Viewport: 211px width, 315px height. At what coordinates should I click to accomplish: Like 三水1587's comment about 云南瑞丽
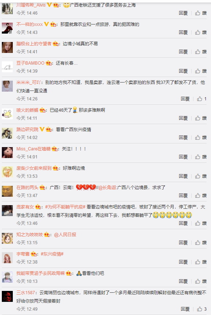pyautogui.click(x=202, y=309)
